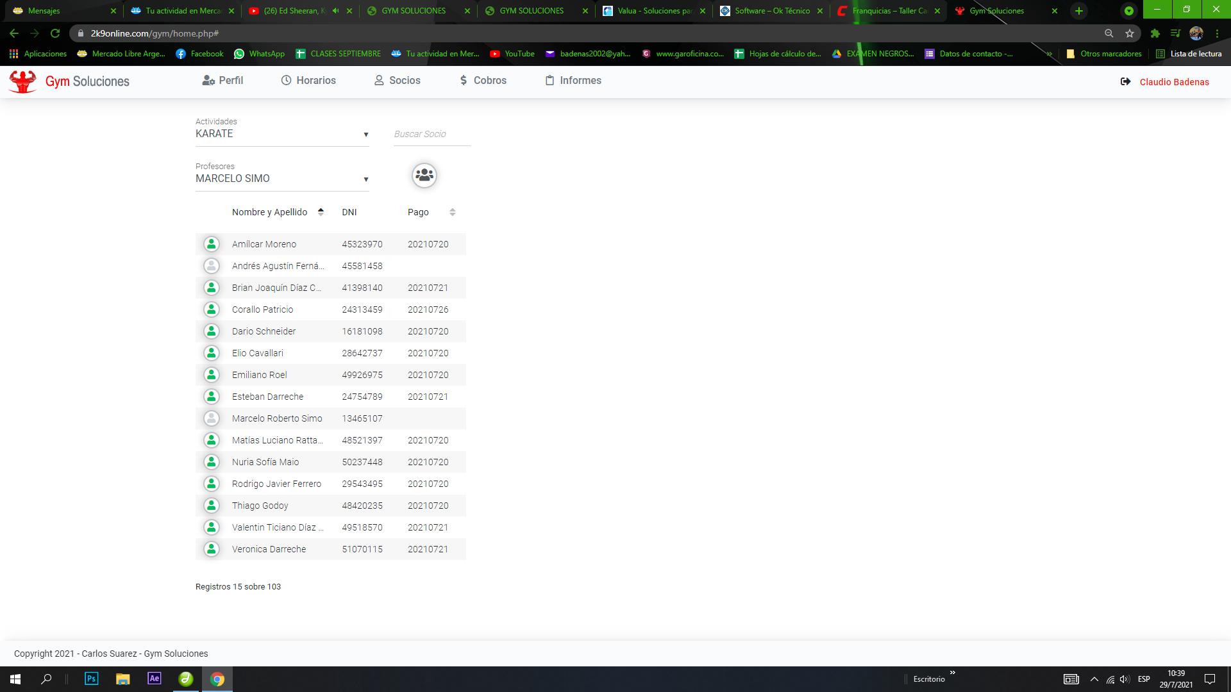This screenshot has width=1231, height=692.
Task: Click the green user icon for Amílcar Moreno
Action: click(212, 244)
